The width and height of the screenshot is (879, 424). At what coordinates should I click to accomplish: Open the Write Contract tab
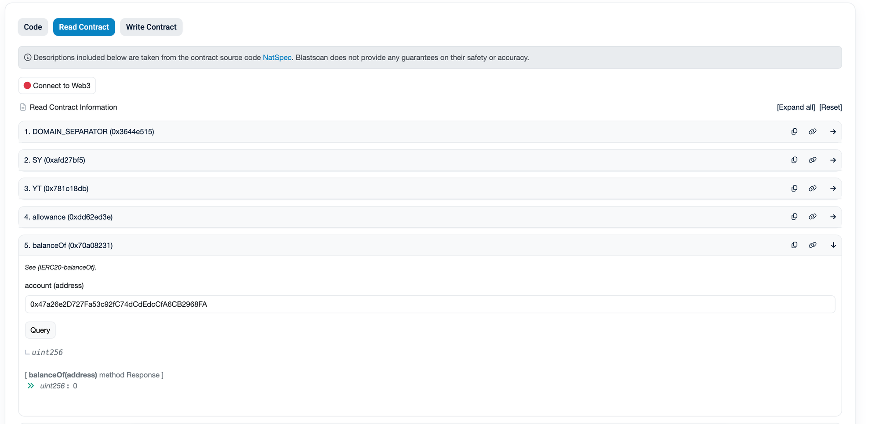(x=151, y=27)
